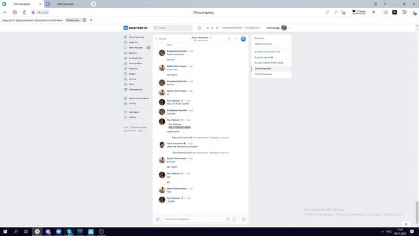
Task: Open the notifications bell in VK header
Action: click(x=199, y=28)
